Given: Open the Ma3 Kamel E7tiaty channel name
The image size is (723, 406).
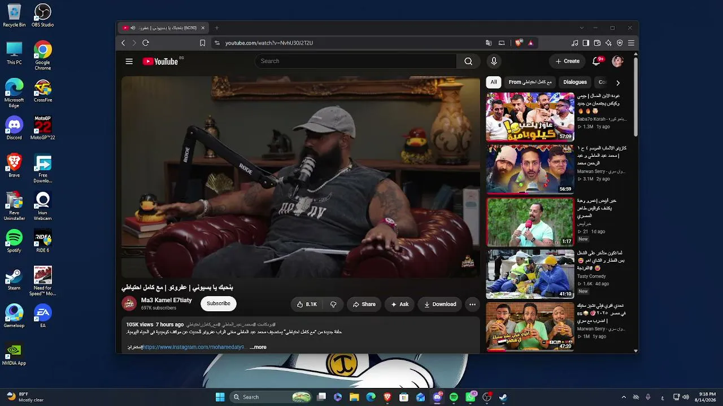Looking at the screenshot, I should pos(167,301).
